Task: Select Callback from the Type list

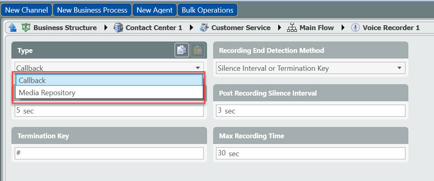Action: [109, 81]
